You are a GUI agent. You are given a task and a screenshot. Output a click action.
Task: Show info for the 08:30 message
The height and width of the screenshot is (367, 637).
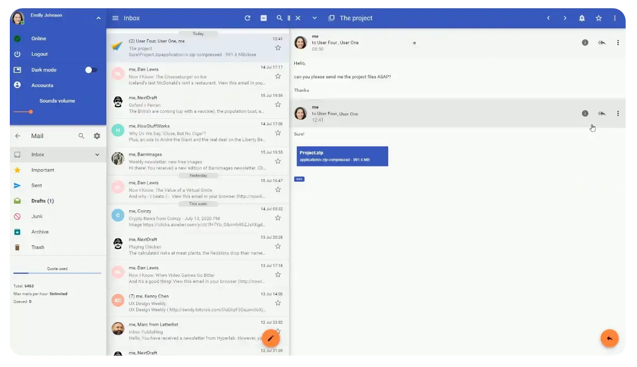pos(585,43)
